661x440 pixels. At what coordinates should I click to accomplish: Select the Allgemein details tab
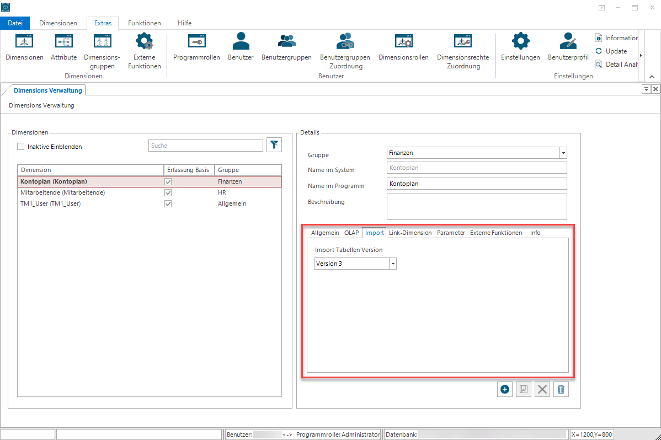pyautogui.click(x=325, y=233)
